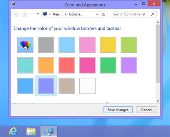Select the automatic color swatch with fan icon
Viewport: 170px width, 137px height.
(25, 45)
